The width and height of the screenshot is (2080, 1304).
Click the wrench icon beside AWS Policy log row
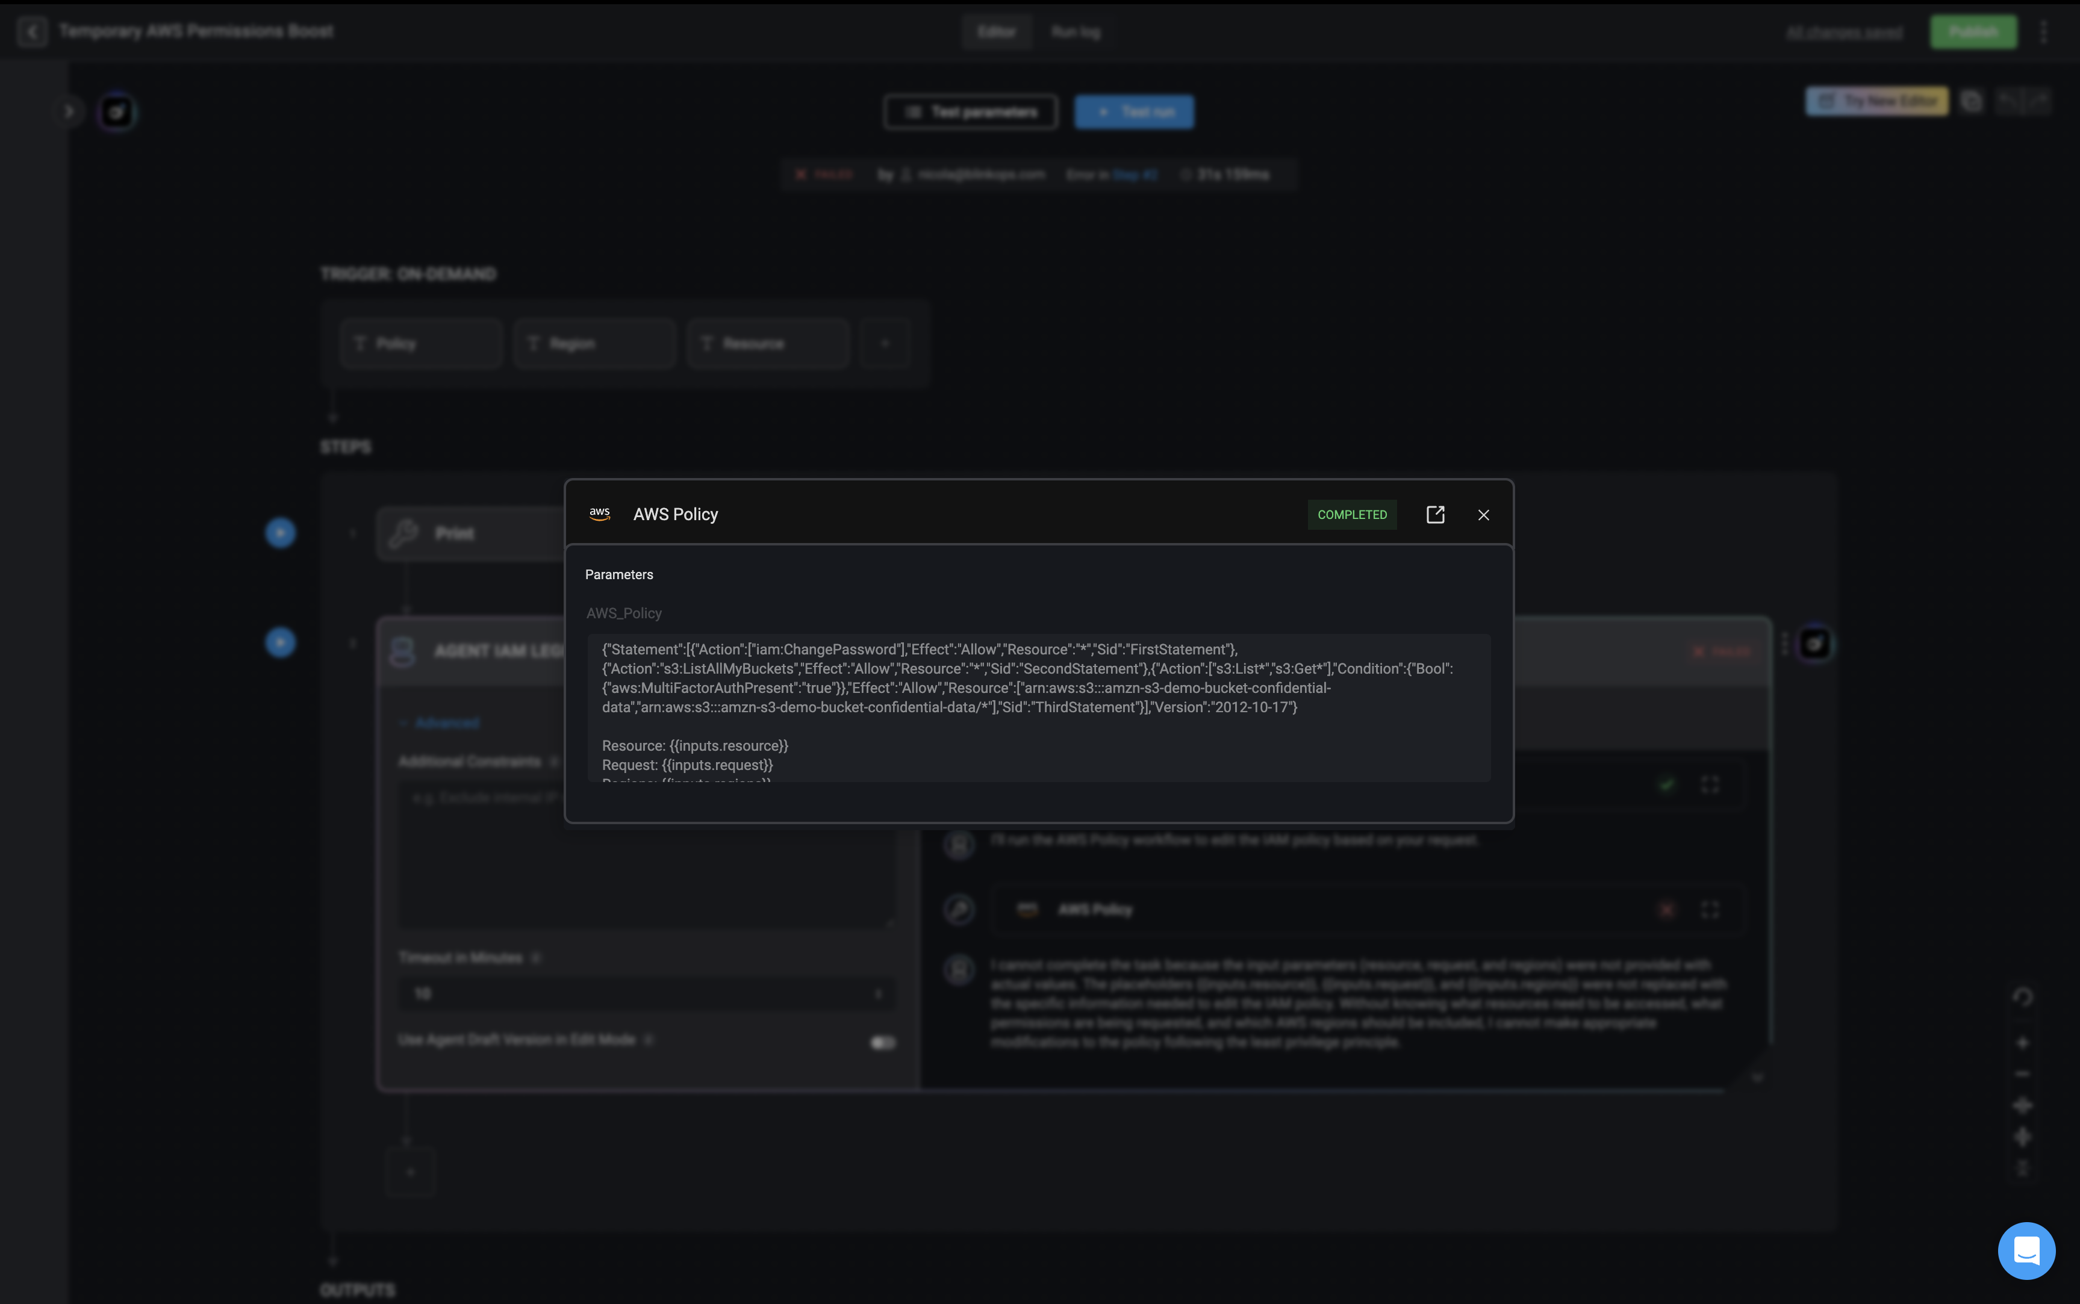(959, 910)
